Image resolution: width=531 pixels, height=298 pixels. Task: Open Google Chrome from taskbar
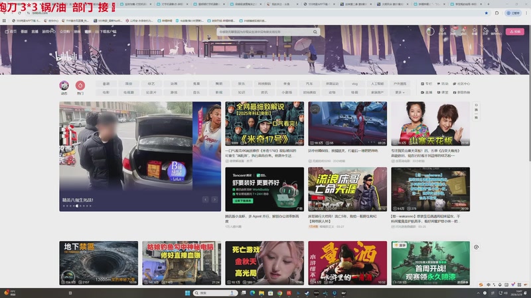tap(279, 293)
